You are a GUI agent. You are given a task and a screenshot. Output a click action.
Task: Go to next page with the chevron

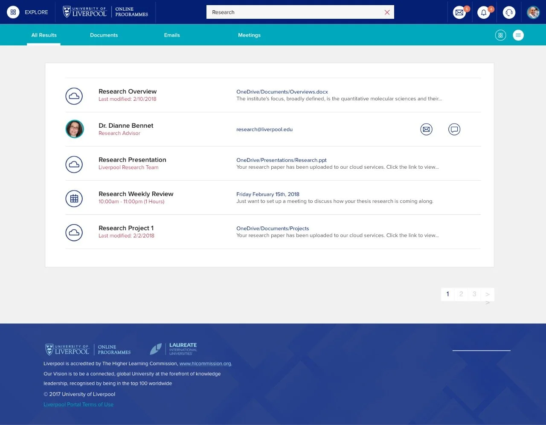[488, 294]
